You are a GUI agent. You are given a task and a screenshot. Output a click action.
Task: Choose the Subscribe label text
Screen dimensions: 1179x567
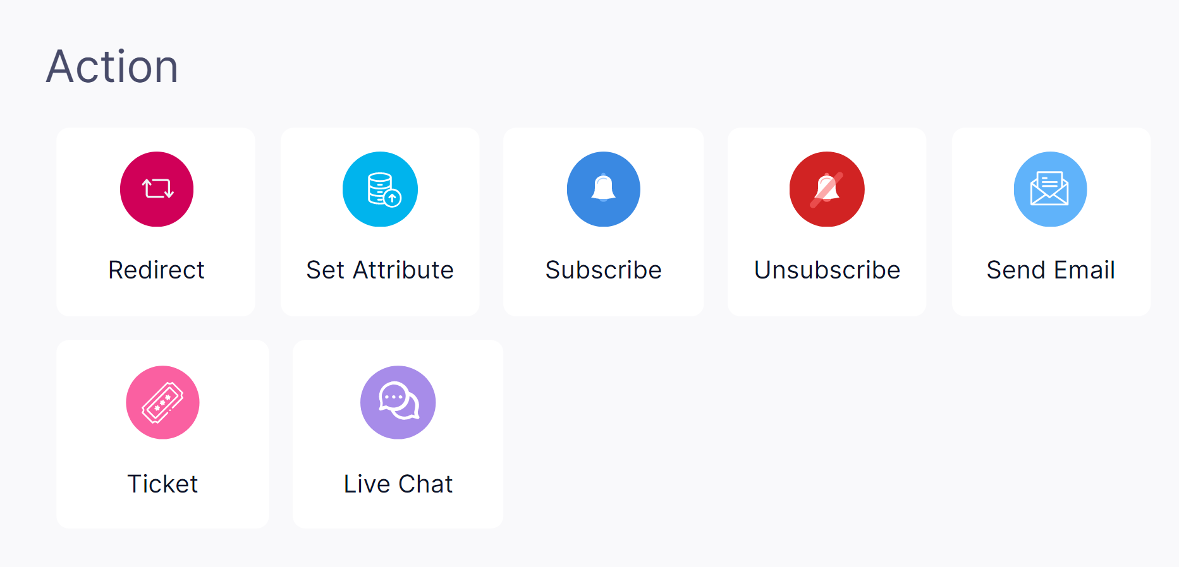coord(604,270)
